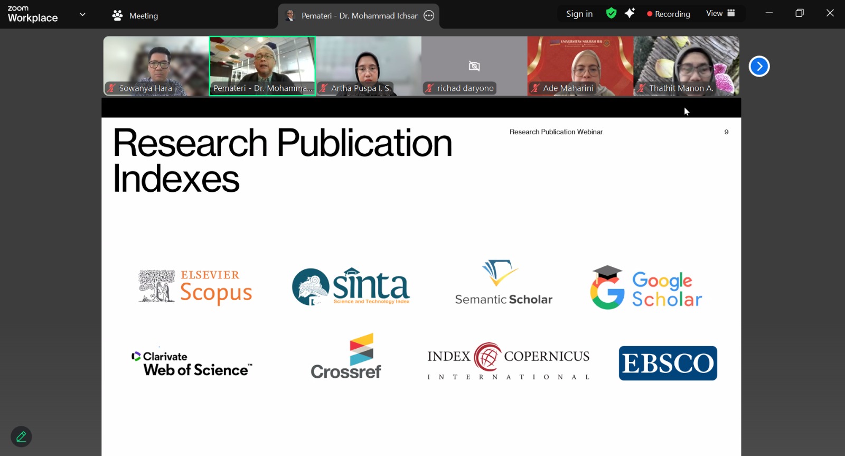Click richad daryono camera-off icon

(474, 66)
